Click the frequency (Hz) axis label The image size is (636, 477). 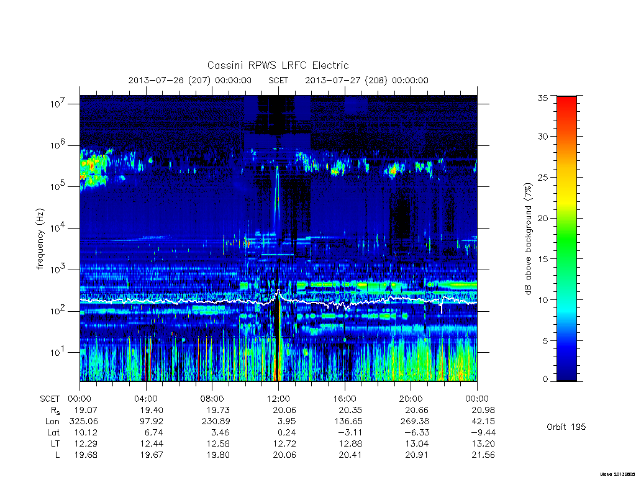40,239
